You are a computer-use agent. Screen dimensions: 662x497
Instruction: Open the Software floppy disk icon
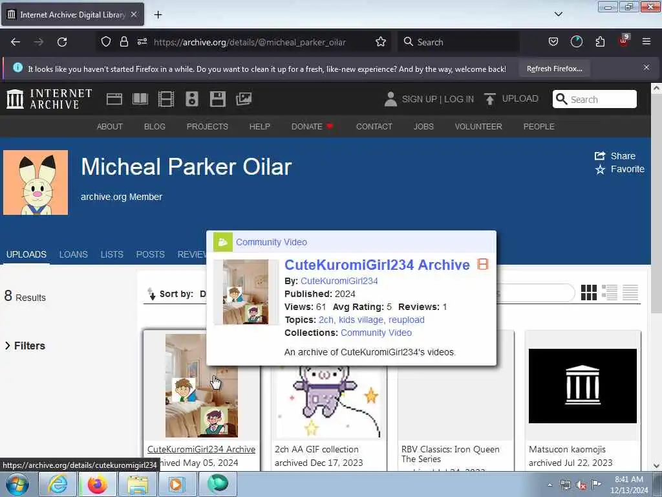pyautogui.click(x=217, y=99)
